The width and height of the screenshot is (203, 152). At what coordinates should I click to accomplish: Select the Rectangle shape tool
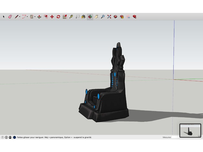coord(32,16)
